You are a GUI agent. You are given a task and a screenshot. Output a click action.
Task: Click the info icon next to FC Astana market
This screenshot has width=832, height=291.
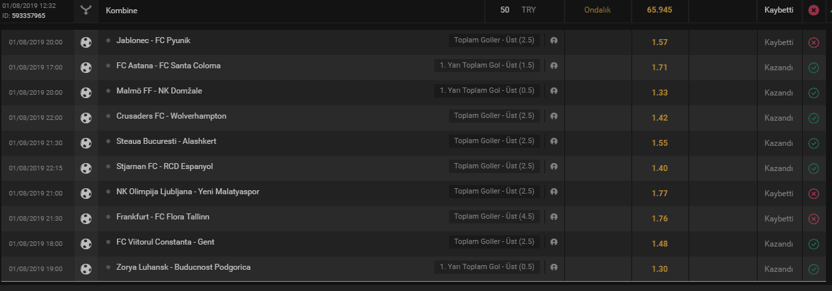pyautogui.click(x=554, y=66)
